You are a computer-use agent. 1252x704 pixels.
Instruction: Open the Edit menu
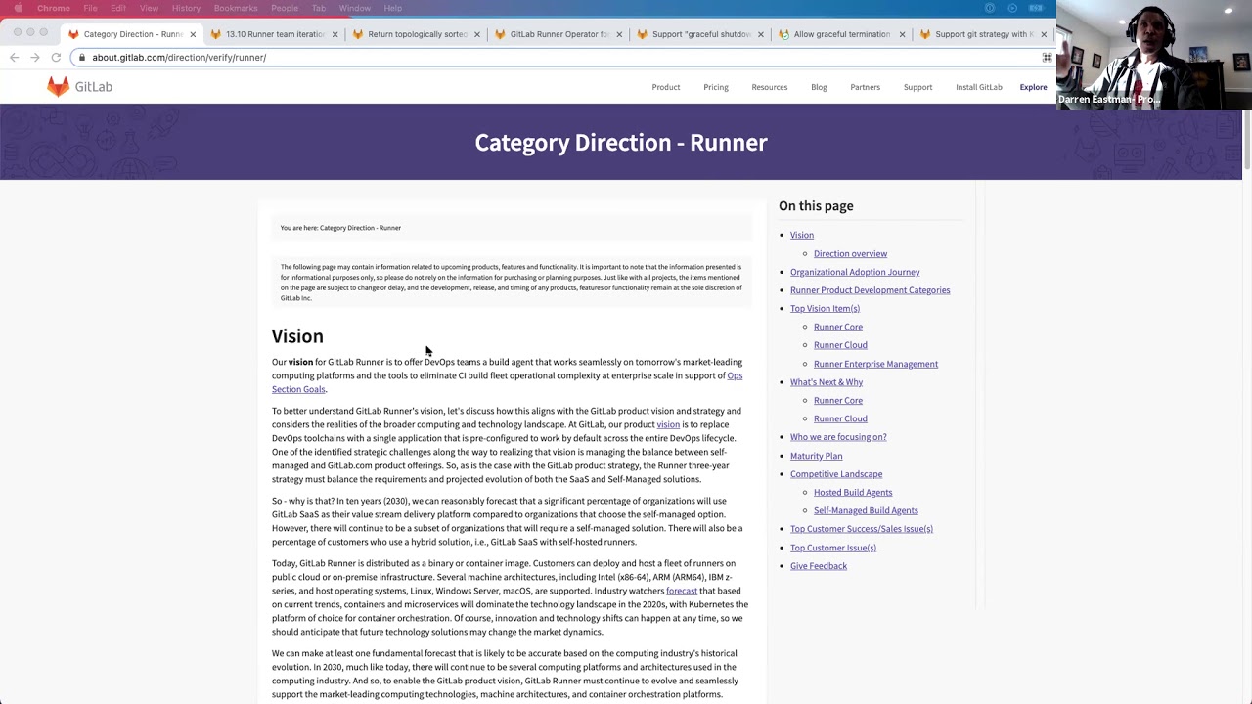(x=118, y=8)
